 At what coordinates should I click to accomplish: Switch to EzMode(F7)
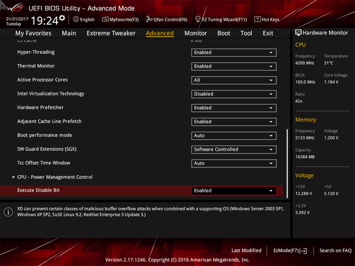(x=290, y=251)
